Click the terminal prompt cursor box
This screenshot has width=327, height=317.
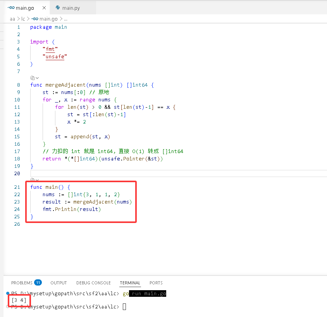124,307
